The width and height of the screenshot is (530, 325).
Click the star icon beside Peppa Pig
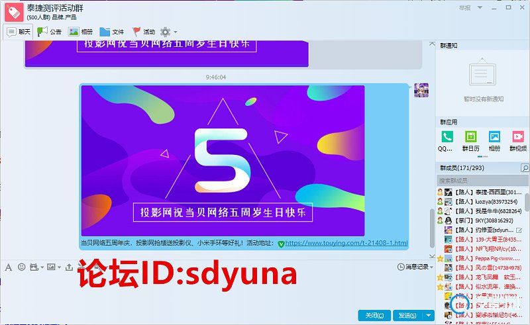pyautogui.click(x=440, y=259)
